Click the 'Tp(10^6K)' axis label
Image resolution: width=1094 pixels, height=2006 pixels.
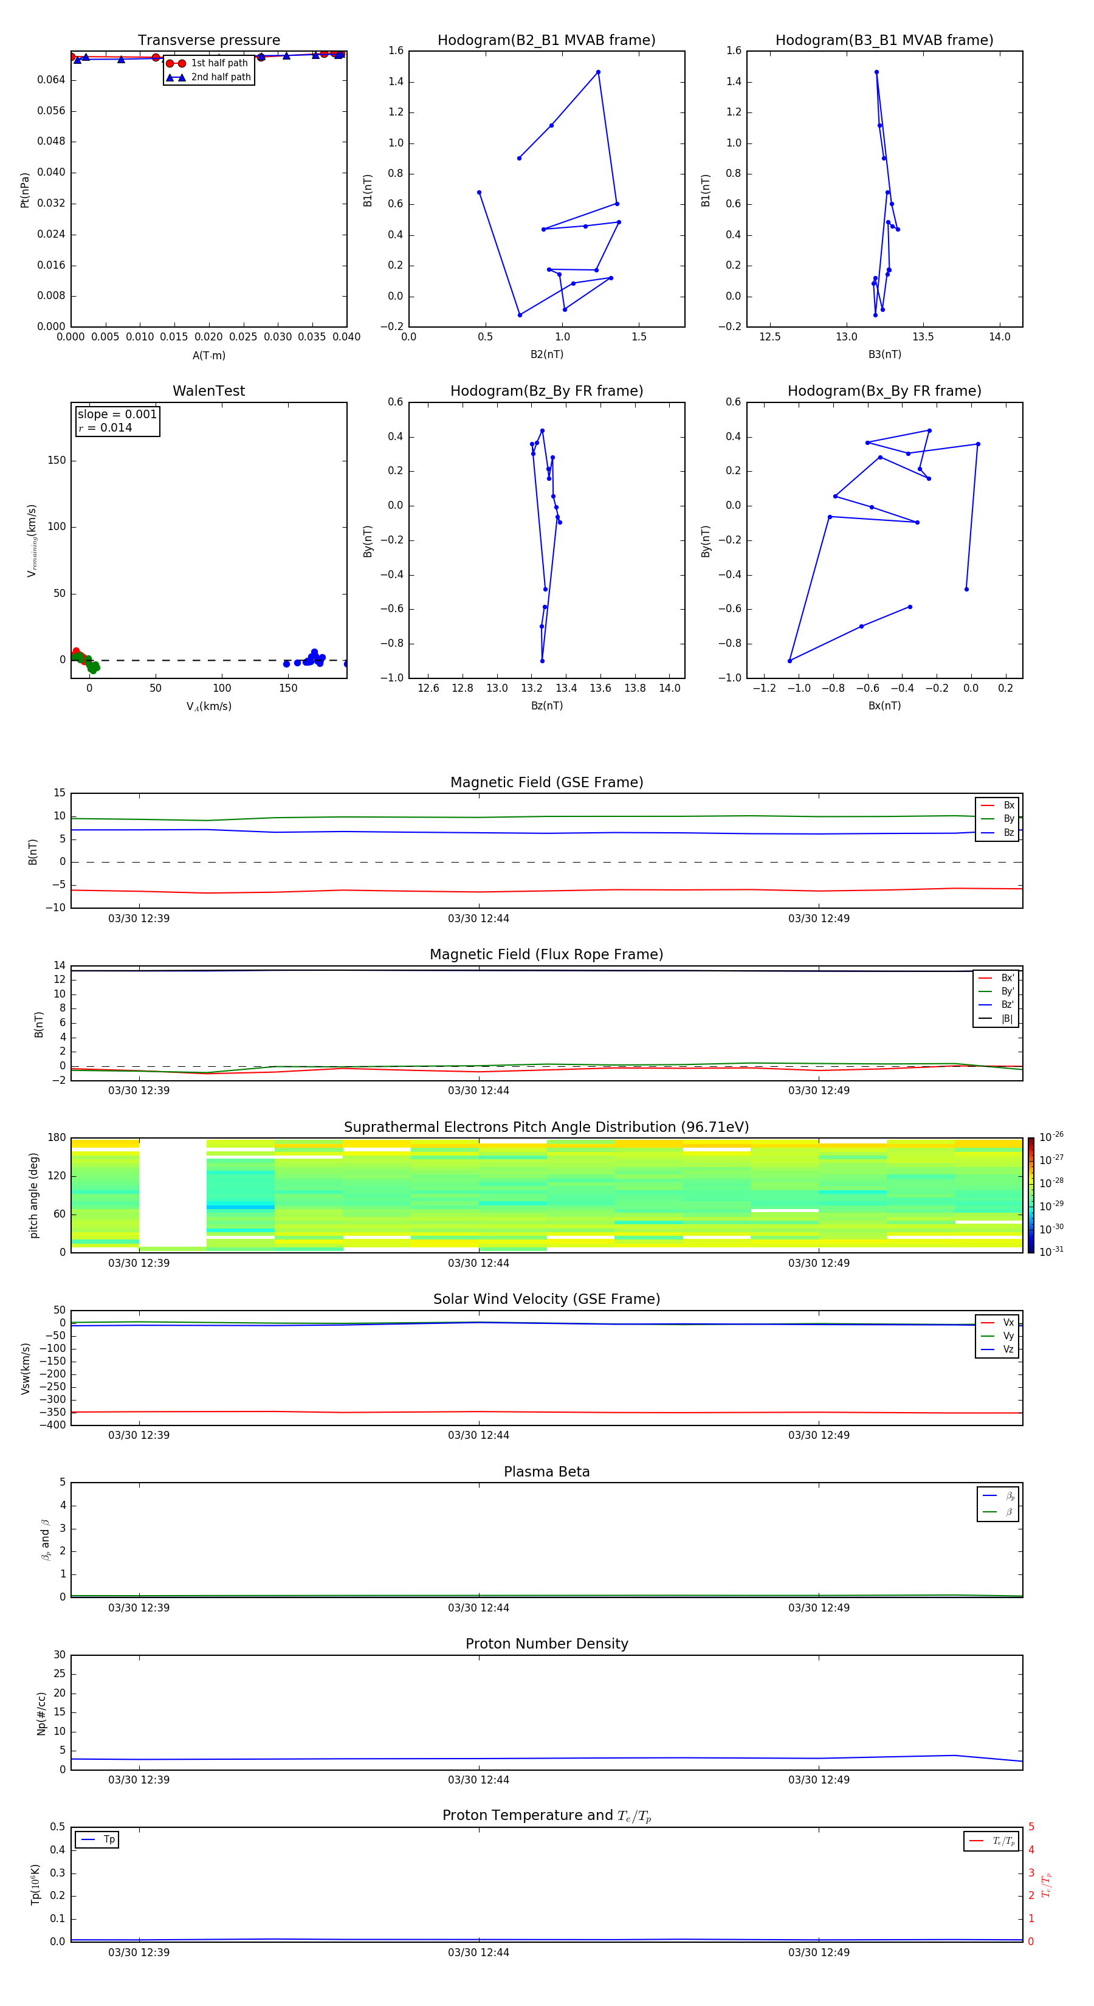[36, 1884]
